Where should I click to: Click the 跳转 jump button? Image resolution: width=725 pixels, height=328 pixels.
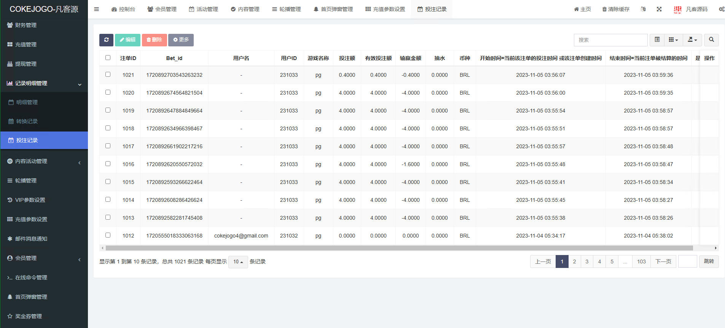pos(709,261)
